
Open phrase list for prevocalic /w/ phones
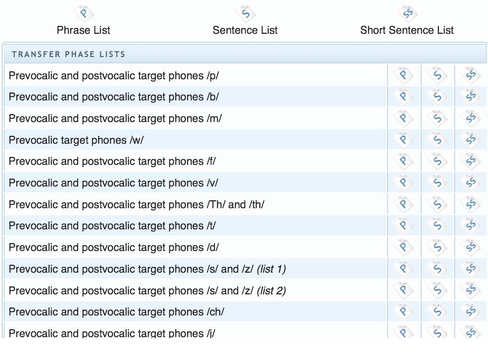[x=403, y=140]
